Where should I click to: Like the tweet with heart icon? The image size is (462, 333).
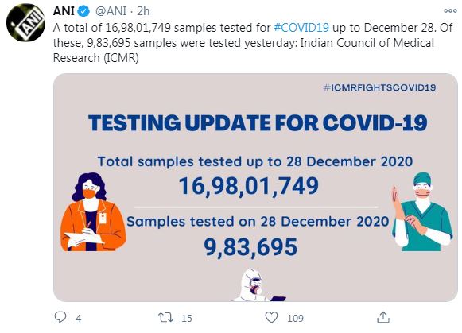tap(271, 317)
